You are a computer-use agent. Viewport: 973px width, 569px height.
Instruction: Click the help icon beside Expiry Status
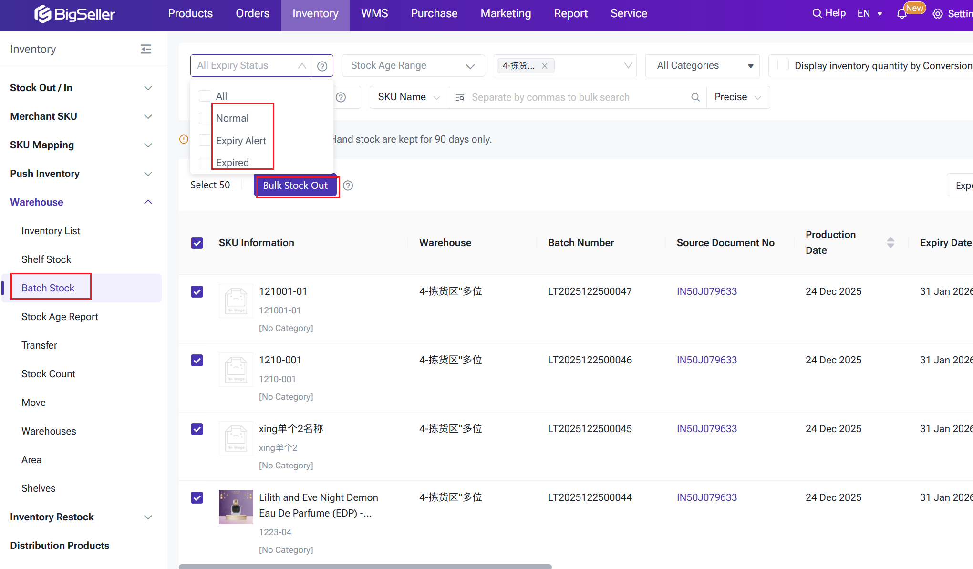(x=322, y=66)
